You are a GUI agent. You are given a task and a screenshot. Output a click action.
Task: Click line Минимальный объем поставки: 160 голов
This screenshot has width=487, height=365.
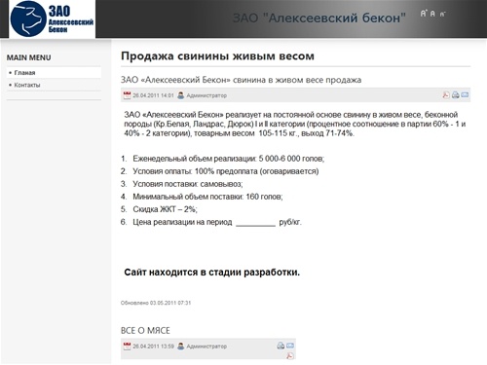[207, 197]
